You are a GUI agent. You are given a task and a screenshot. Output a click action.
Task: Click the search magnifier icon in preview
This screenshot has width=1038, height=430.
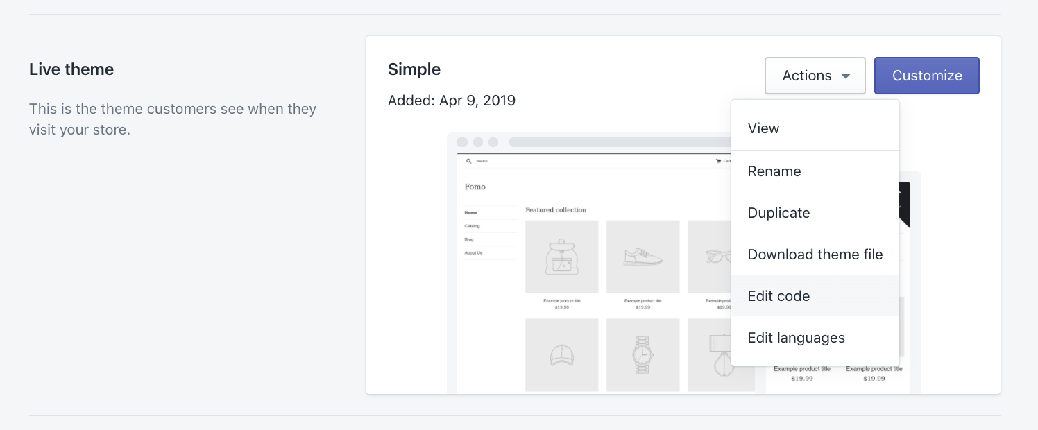pyautogui.click(x=469, y=161)
